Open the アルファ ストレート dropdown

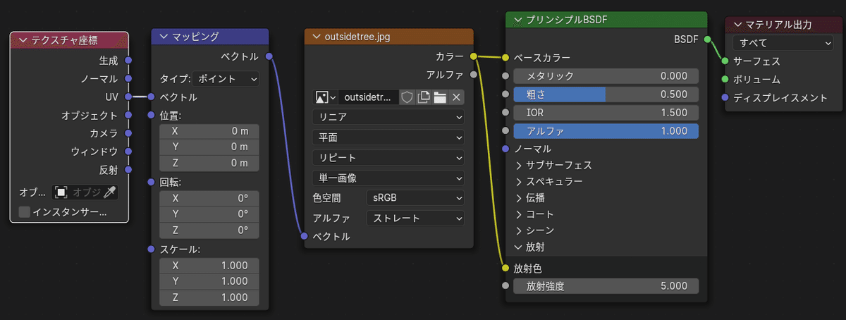(x=415, y=219)
